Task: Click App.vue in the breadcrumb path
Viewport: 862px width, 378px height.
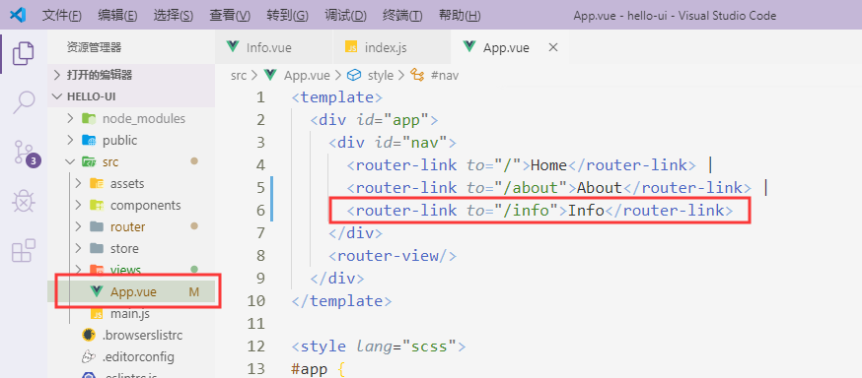Action: (307, 75)
